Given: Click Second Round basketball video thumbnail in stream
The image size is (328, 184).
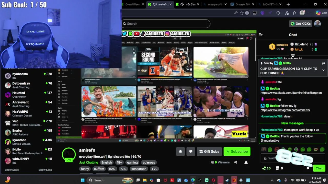Looking at the screenshot, I should 165,62.
